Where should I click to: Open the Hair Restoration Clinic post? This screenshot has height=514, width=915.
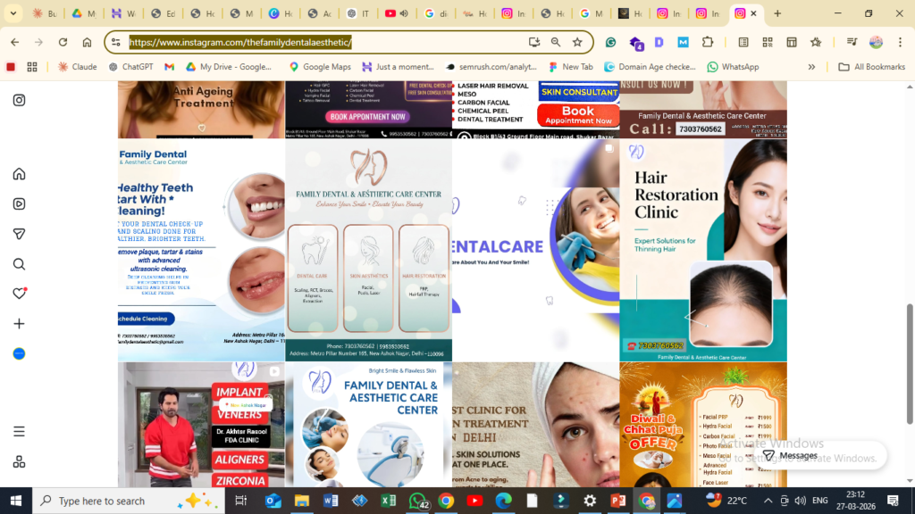pyautogui.click(x=703, y=250)
